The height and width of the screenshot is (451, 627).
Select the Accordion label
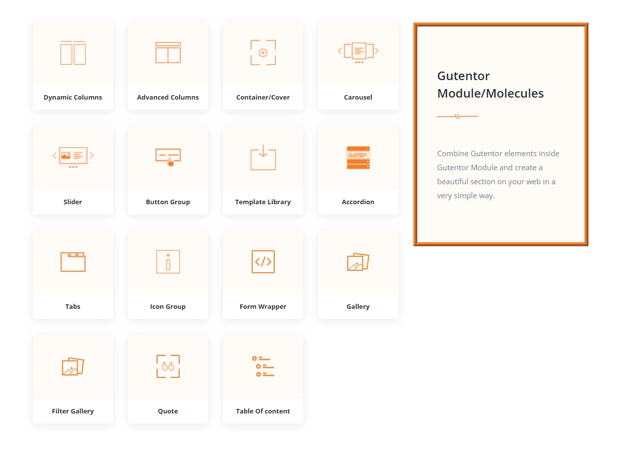coord(358,202)
